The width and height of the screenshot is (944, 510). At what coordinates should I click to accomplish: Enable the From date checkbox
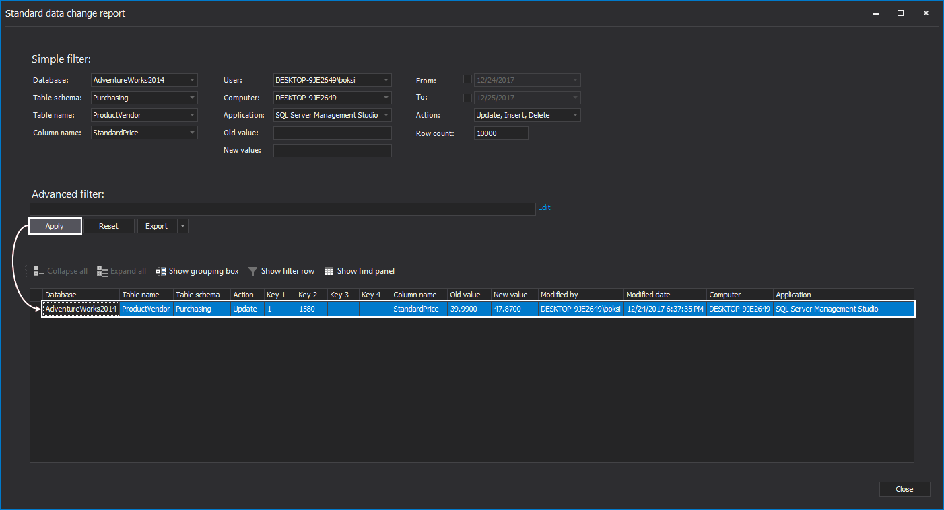(468, 79)
